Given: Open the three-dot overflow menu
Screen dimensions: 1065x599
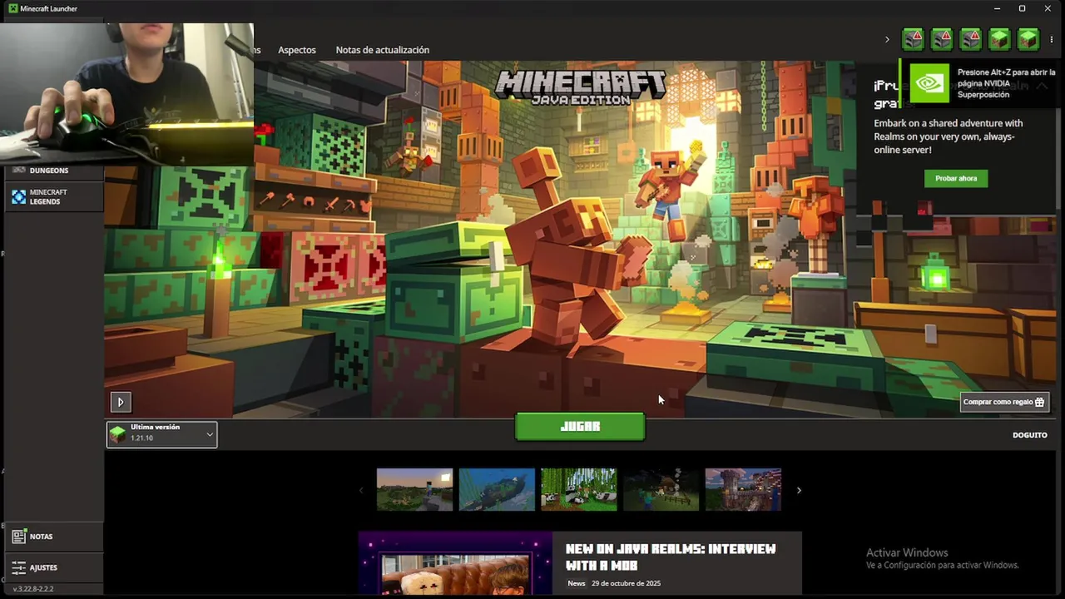Looking at the screenshot, I should tap(1052, 39).
